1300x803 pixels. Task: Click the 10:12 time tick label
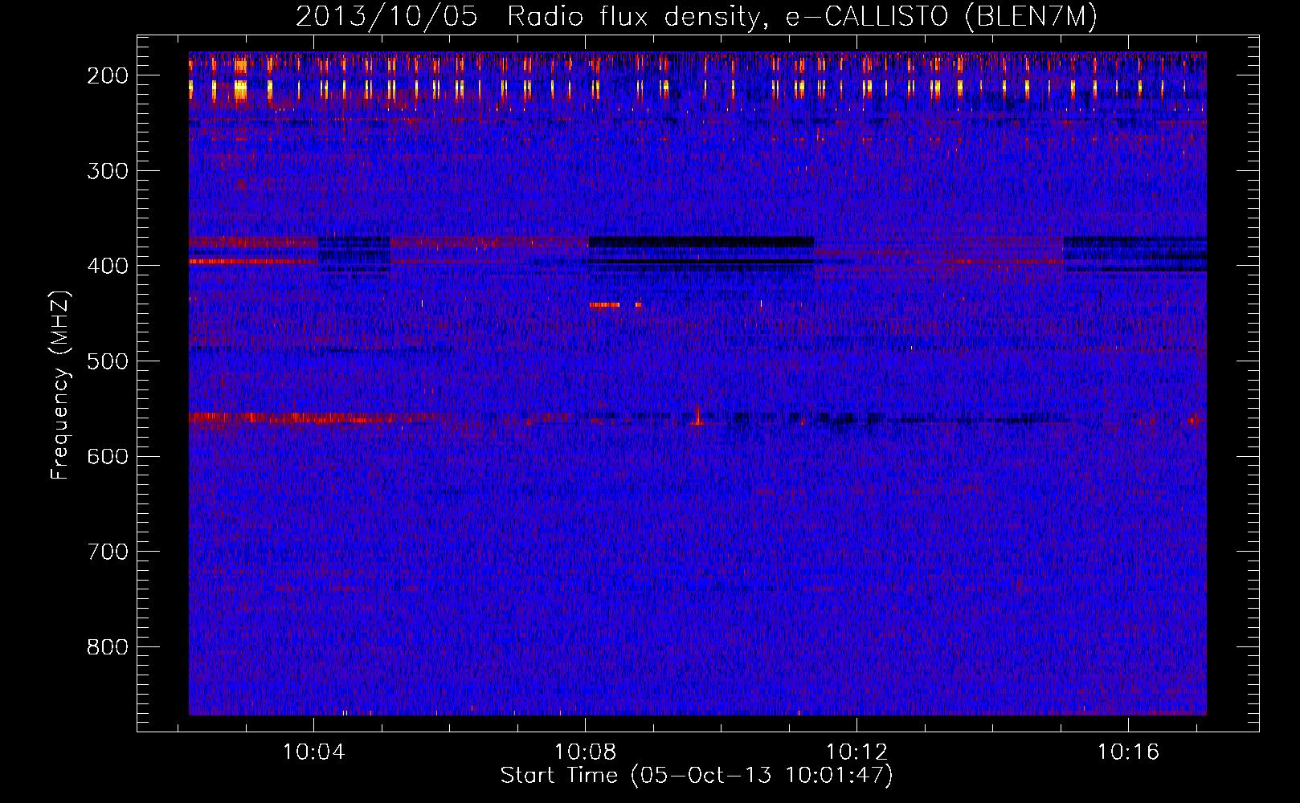point(857,752)
